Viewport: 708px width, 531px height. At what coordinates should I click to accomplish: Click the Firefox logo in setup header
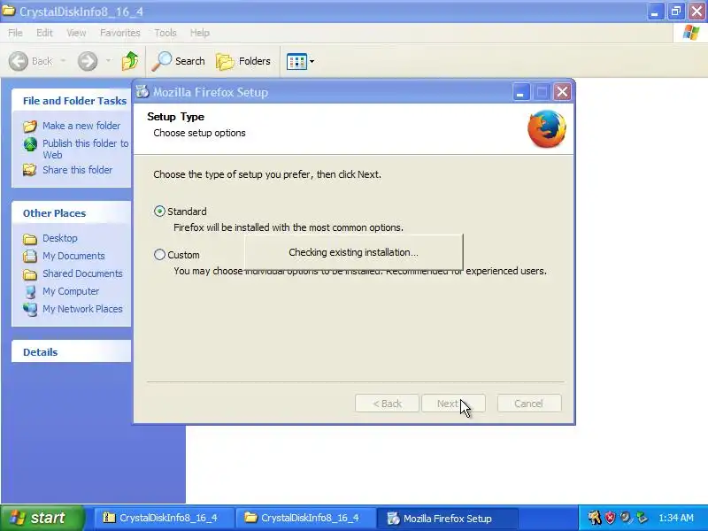pyautogui.click(x=547, y=129)
